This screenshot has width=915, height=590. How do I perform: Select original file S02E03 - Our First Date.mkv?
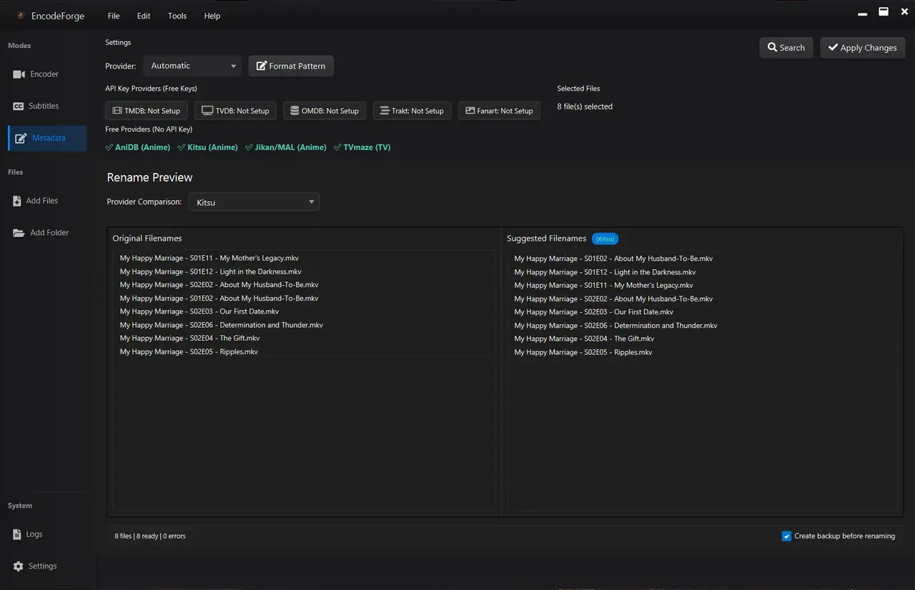199,312
